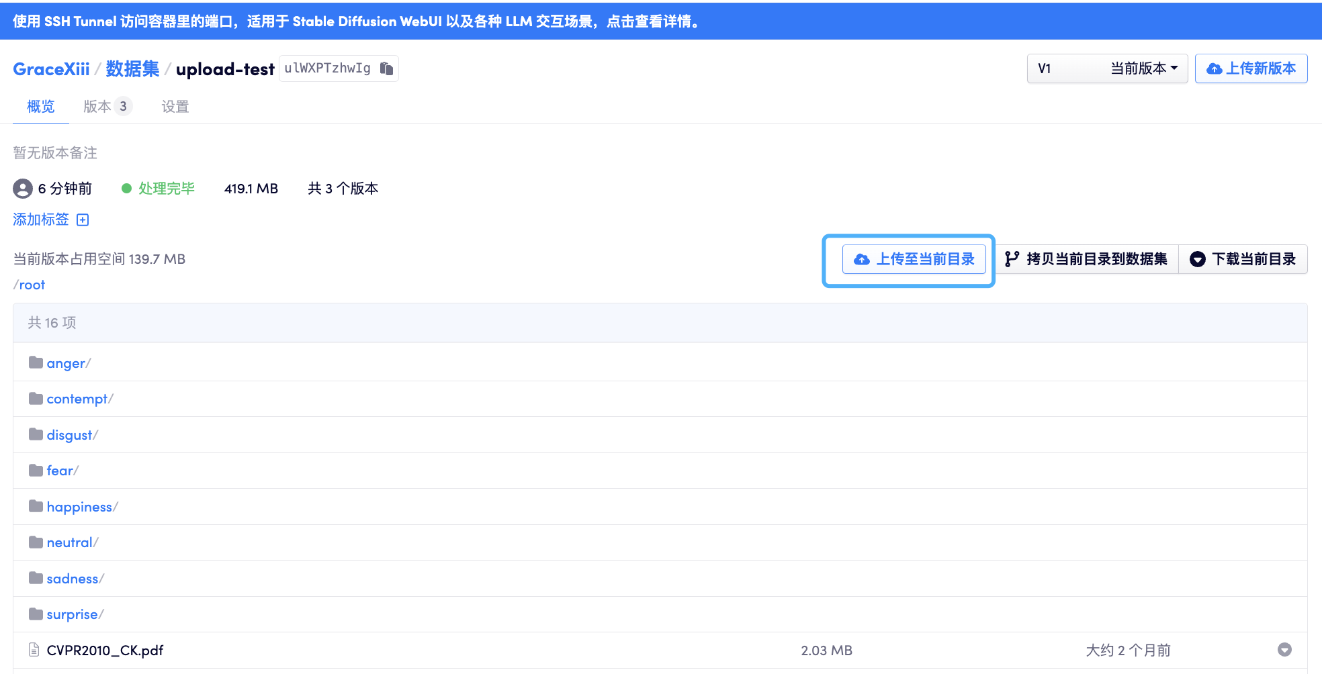The image size is (1322, 674).
Task: Click the folder icon beside surprise
Action: [x=36, y=614]
